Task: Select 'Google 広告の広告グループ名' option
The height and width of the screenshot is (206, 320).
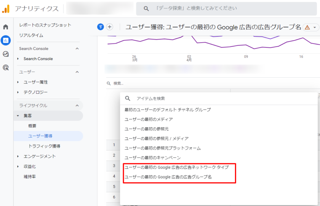Action: click(x=168, y=177)
